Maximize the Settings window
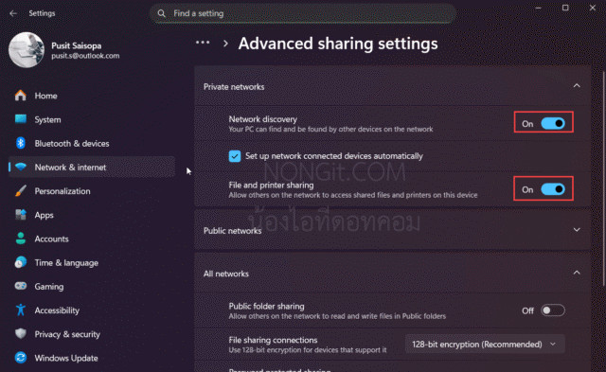This screenshot has height=372, width=606. coord(565,8)
